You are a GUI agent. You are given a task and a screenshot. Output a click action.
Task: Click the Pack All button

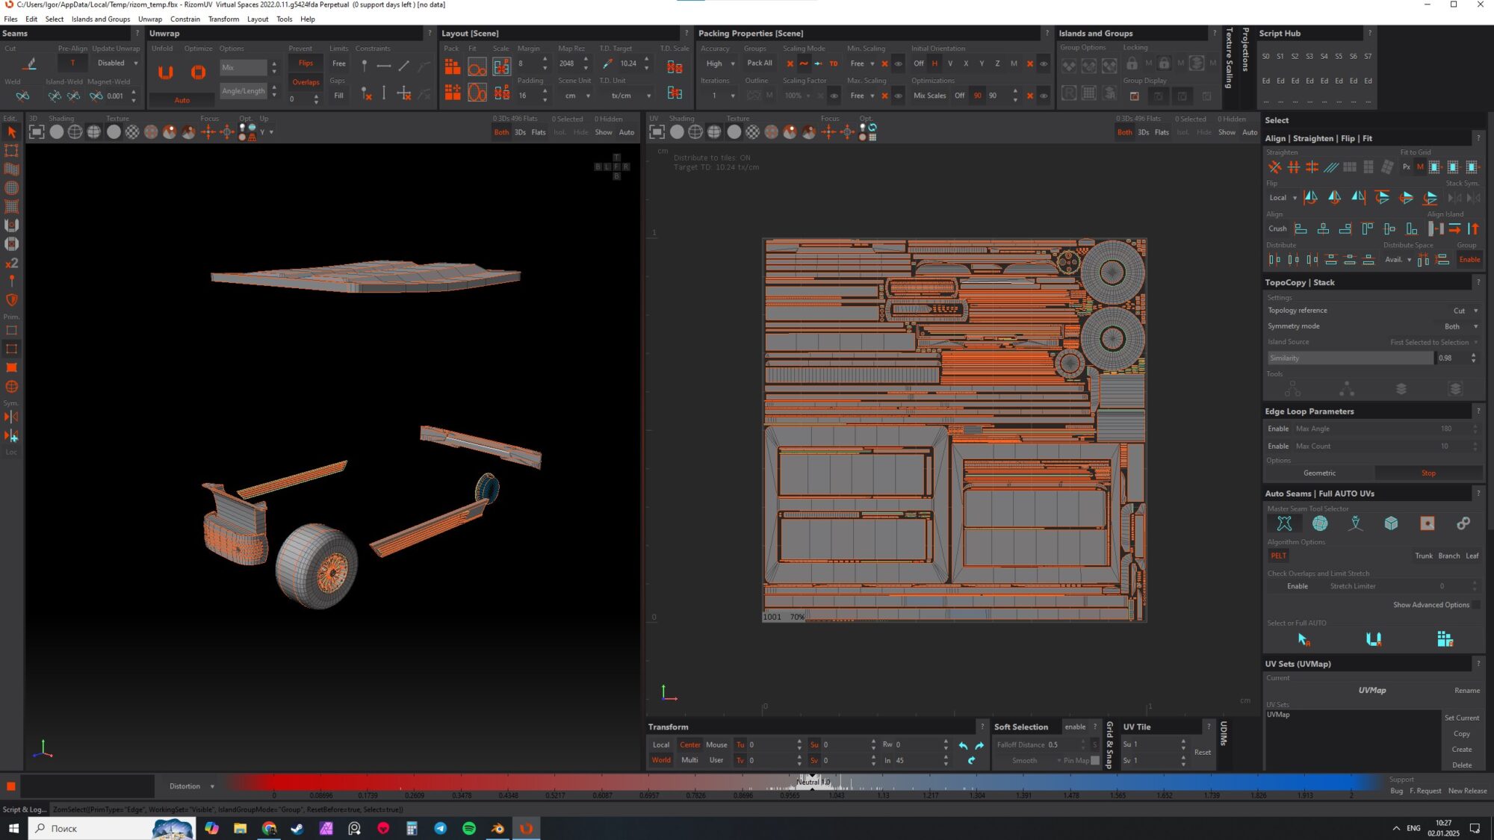(759, 63)
